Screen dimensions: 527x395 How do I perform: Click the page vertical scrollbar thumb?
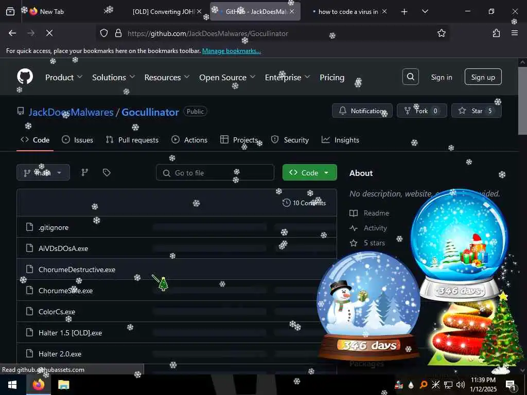pyautogui.click(x=522, y=101)
